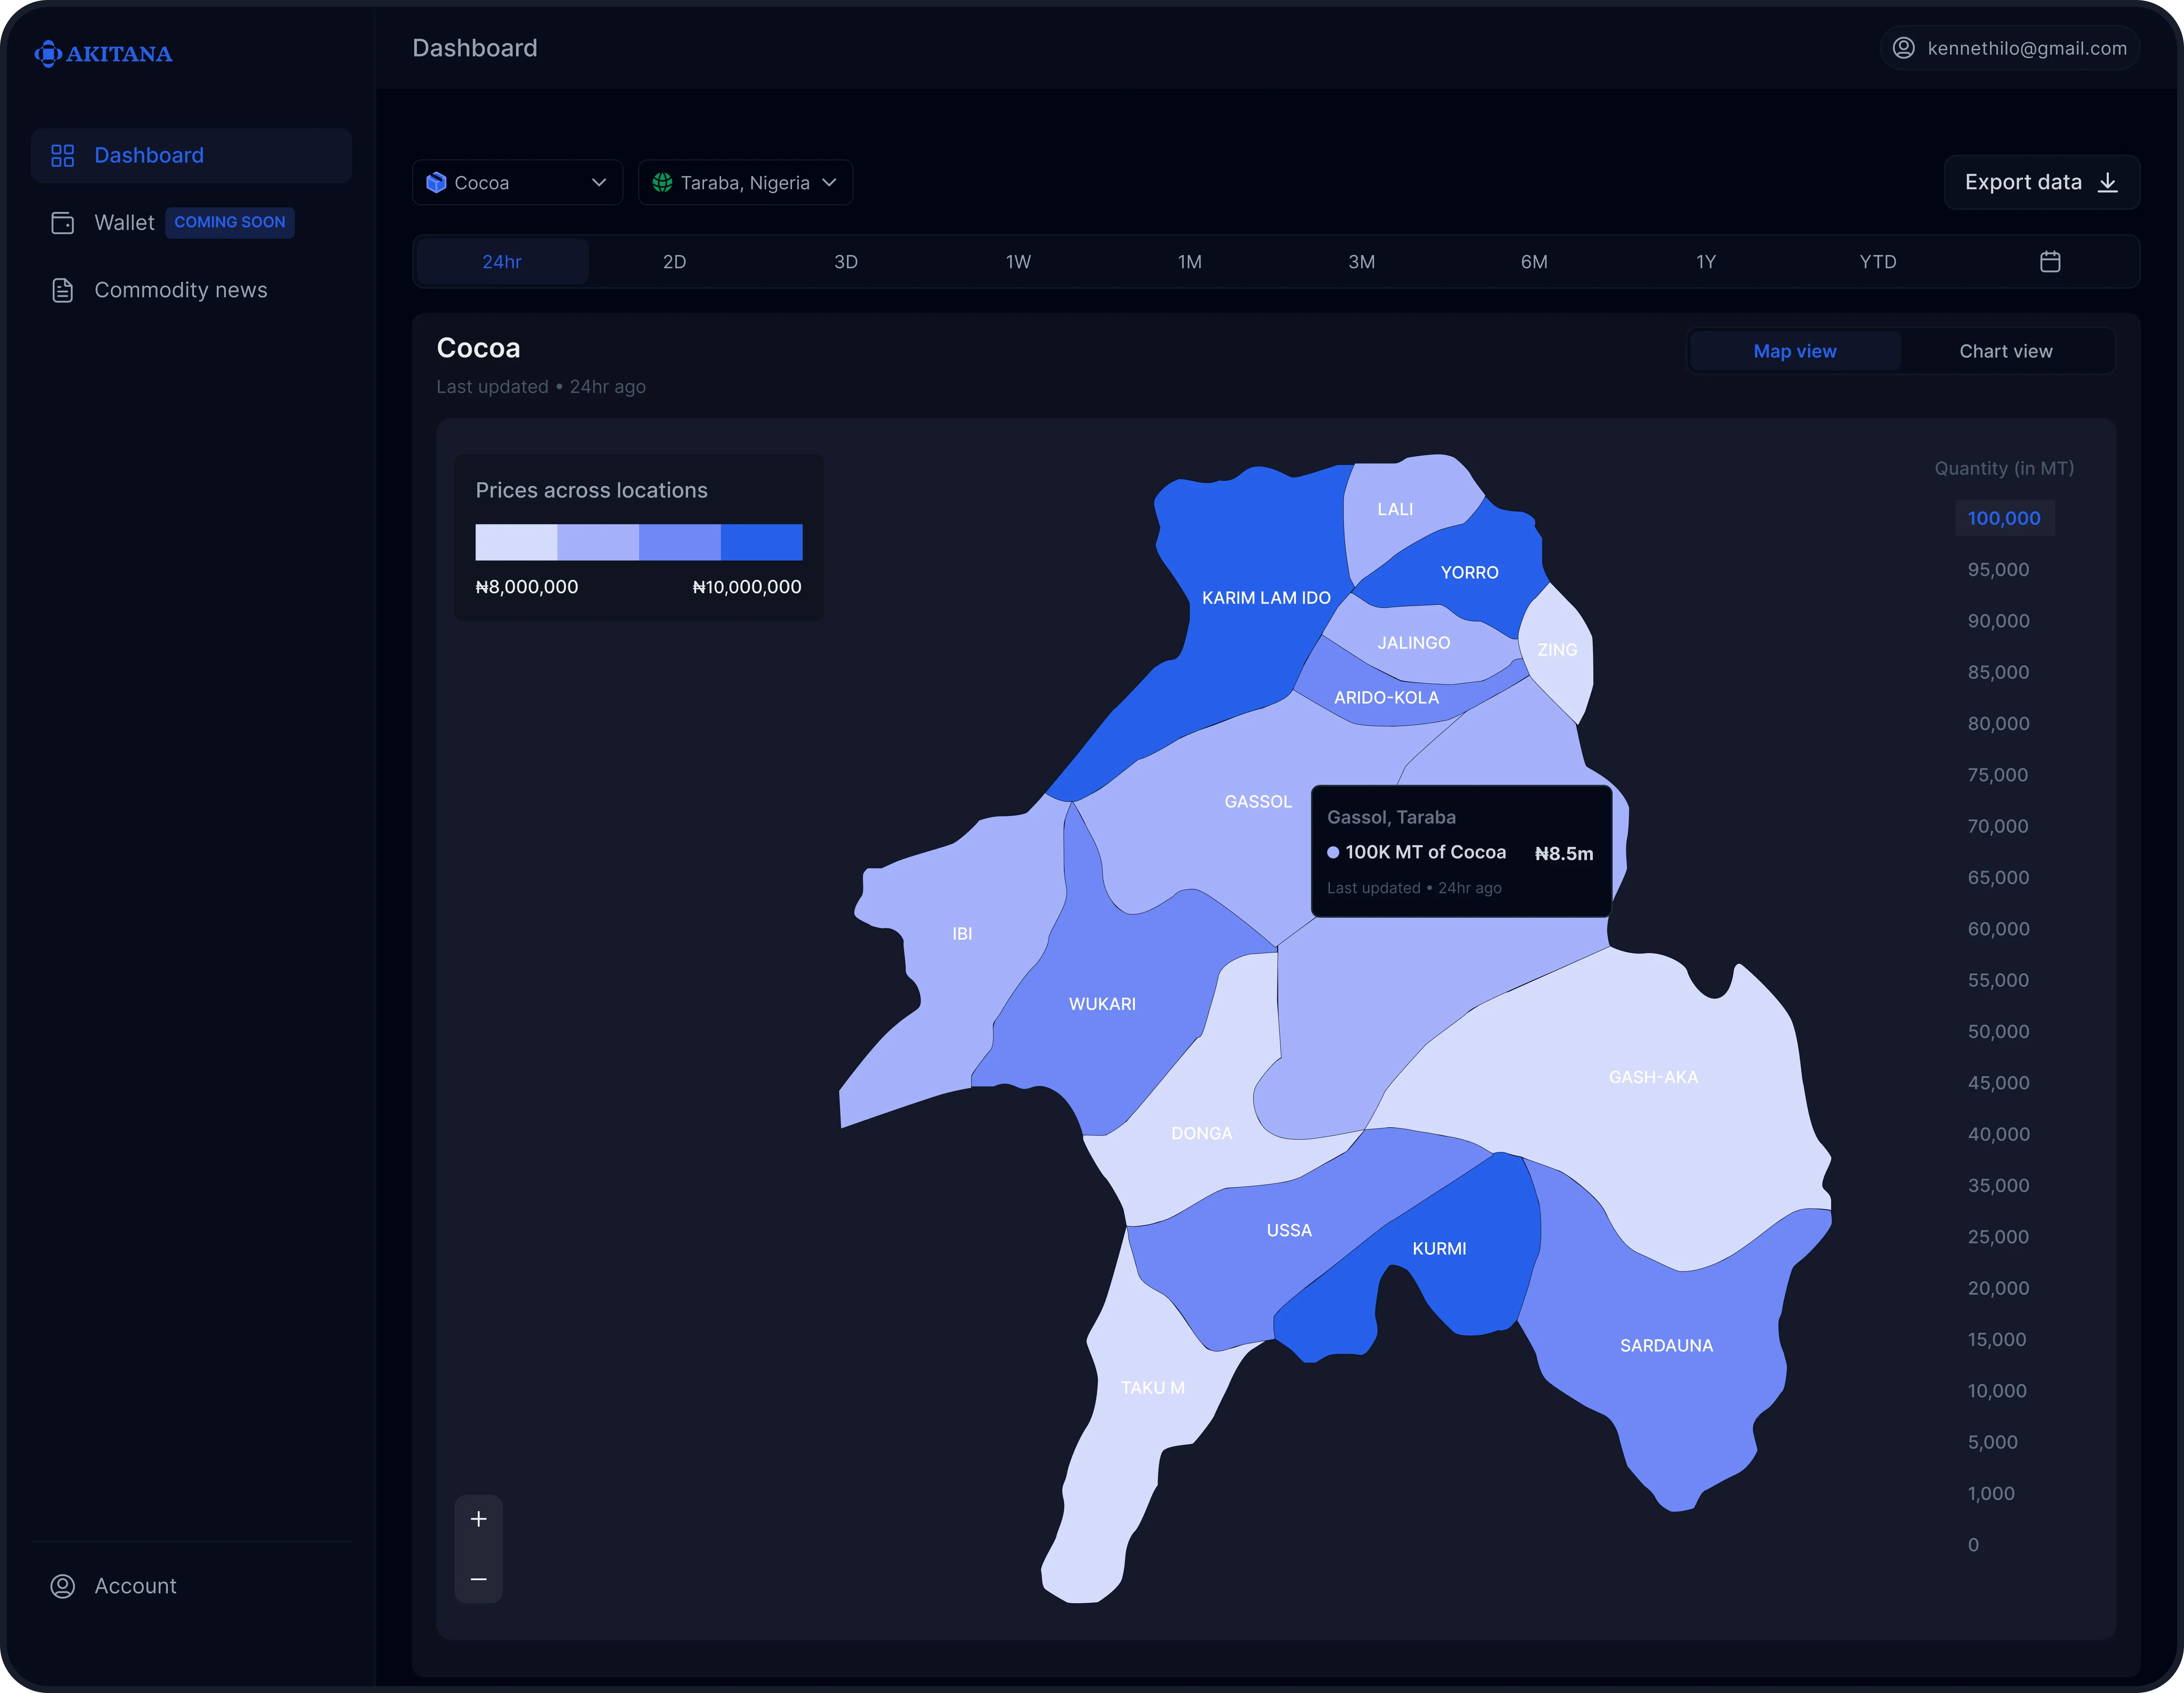Select the 3M time range tab
The height and width of the screenshot is (1693, 2184).
pos(1361,262)
